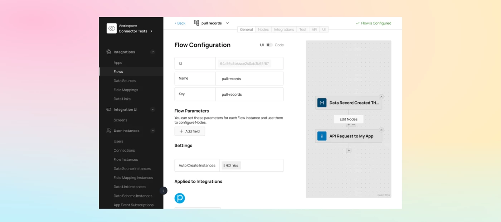Open Data Link Instances
501x222 pixels.
[130, 187]
